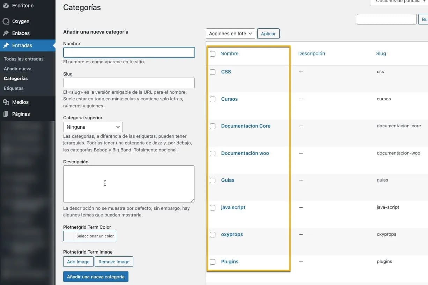428x285 pixels.
Task: Select the Cursos category checkbox
Action: pyautogui.click(x=213, y=99)
